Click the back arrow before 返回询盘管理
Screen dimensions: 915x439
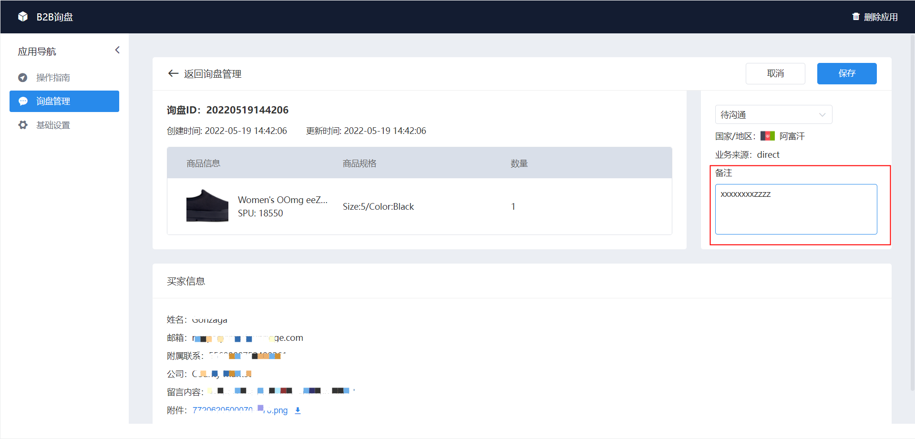tap(173, 73)
